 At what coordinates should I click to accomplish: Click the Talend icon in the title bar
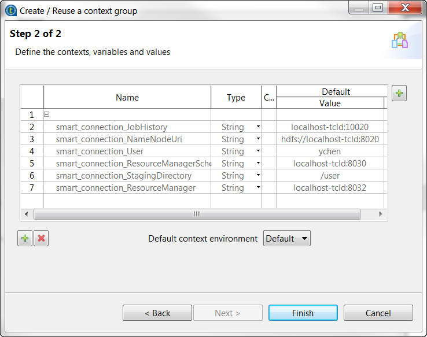[x=10, y=10]
